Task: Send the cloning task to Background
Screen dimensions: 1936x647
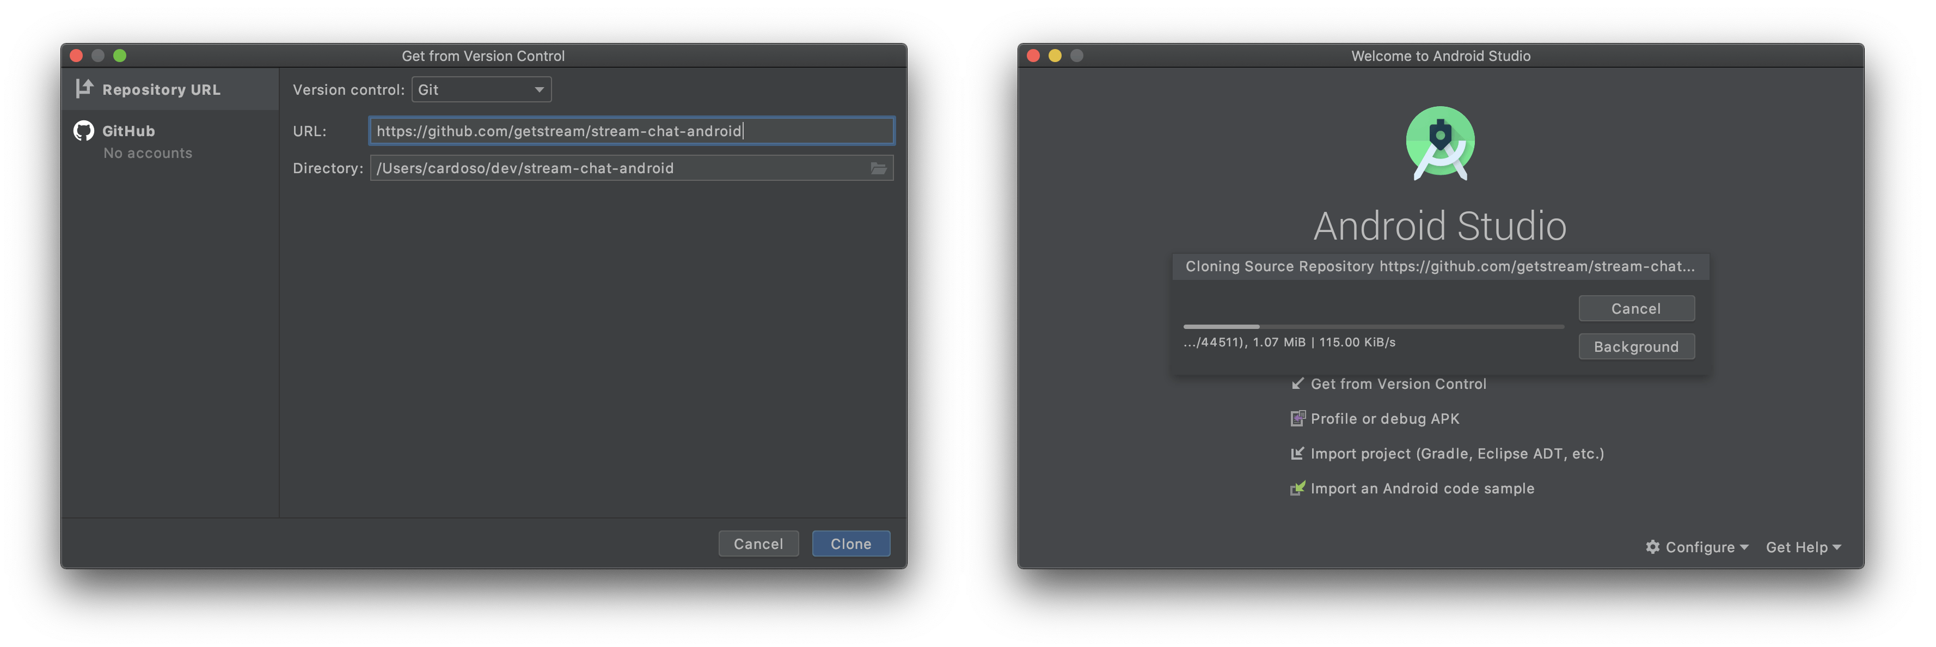Action: 1635,347
